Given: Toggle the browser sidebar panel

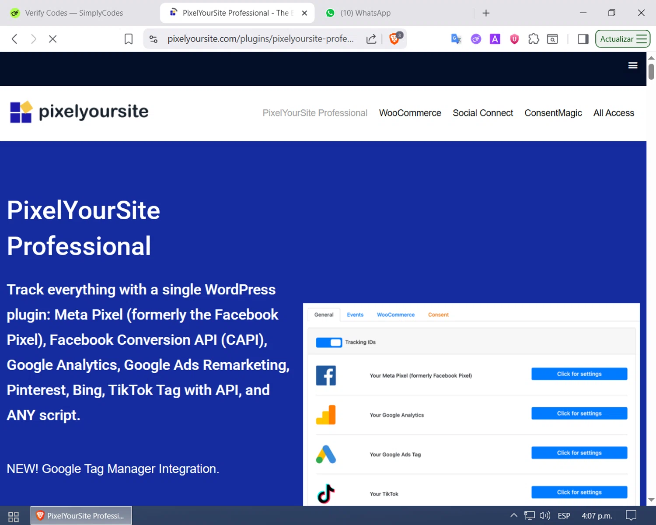Looking at the screenshot, I should pos(583,39).
